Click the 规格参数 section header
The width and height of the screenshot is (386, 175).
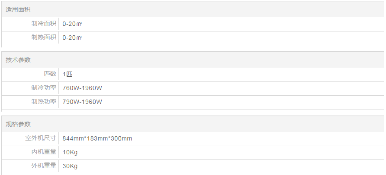click(18, 124)
